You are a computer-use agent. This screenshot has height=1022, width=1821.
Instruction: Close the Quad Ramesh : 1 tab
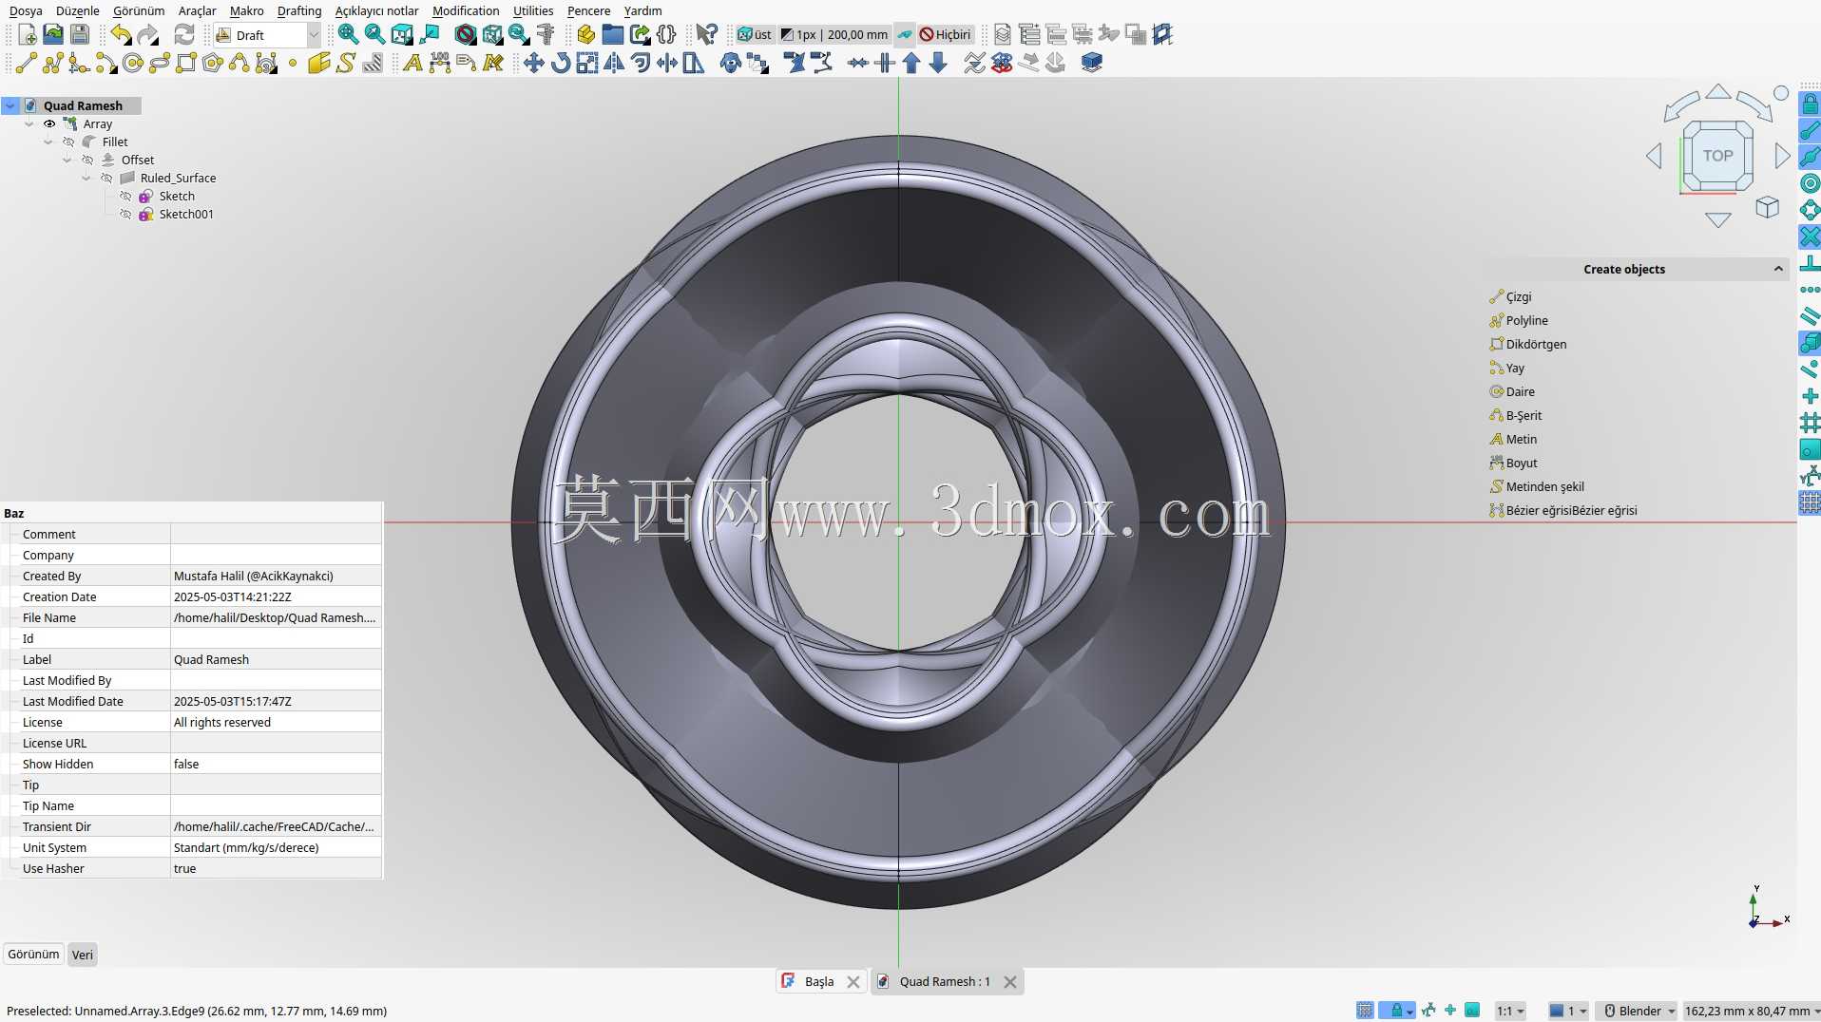tap(1010, 982)
